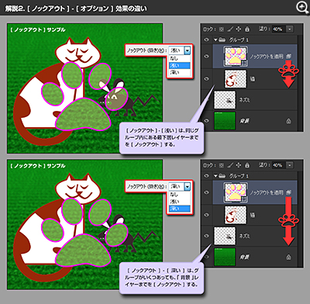Hide 背景 layer in the upper Layers panel

(206, 121)
